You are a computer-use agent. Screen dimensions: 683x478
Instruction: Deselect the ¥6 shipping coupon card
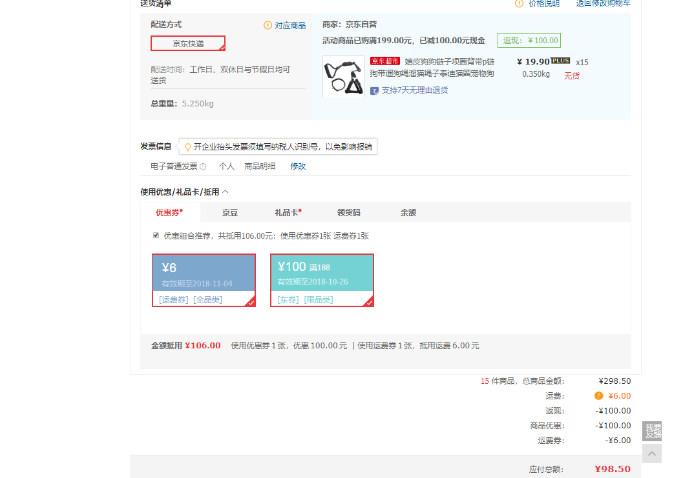pyautogui.click(x=204, y=281)
